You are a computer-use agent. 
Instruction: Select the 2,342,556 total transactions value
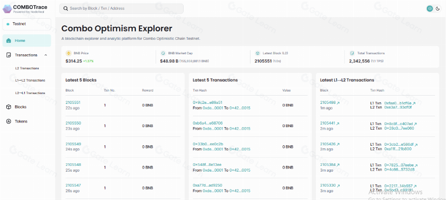(359, 61)
